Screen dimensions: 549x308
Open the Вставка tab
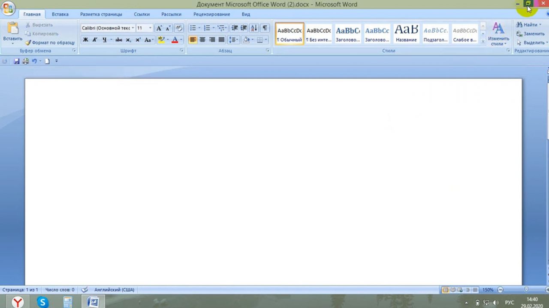[60, 14]
